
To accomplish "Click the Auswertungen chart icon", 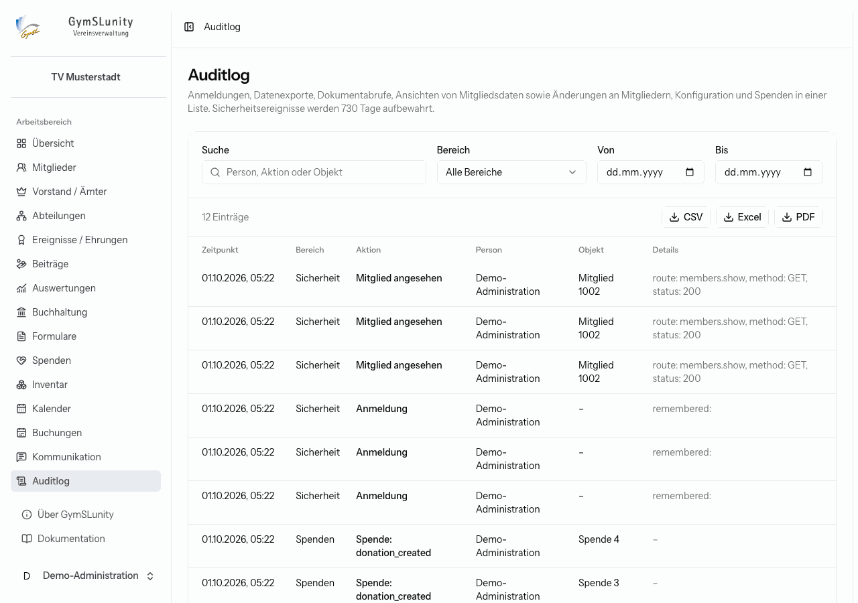I will coord(21,288).
